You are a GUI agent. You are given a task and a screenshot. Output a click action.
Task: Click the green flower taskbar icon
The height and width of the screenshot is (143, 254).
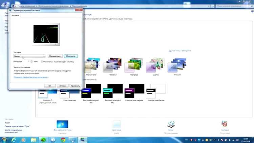(43, 140)
